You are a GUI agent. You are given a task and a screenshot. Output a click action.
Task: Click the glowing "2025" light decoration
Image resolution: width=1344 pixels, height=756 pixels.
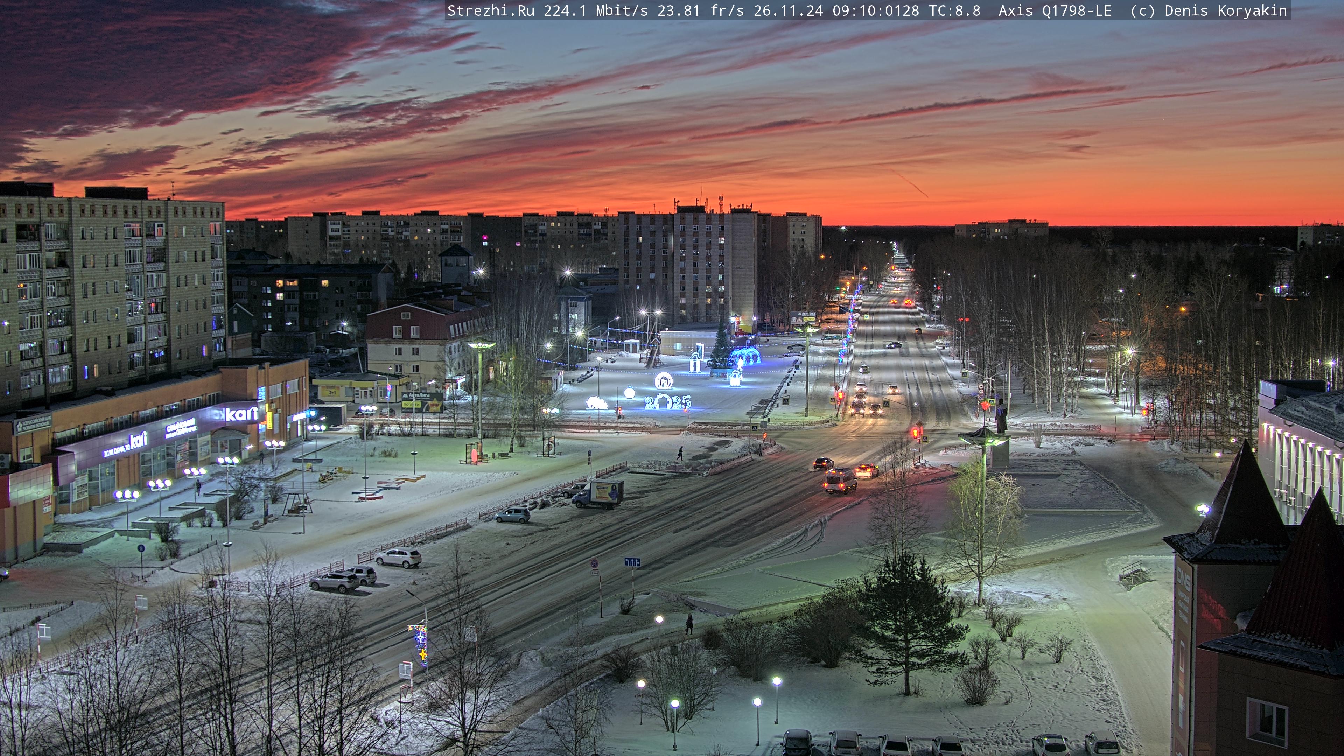pyautogui.click(x=667, y=402)
